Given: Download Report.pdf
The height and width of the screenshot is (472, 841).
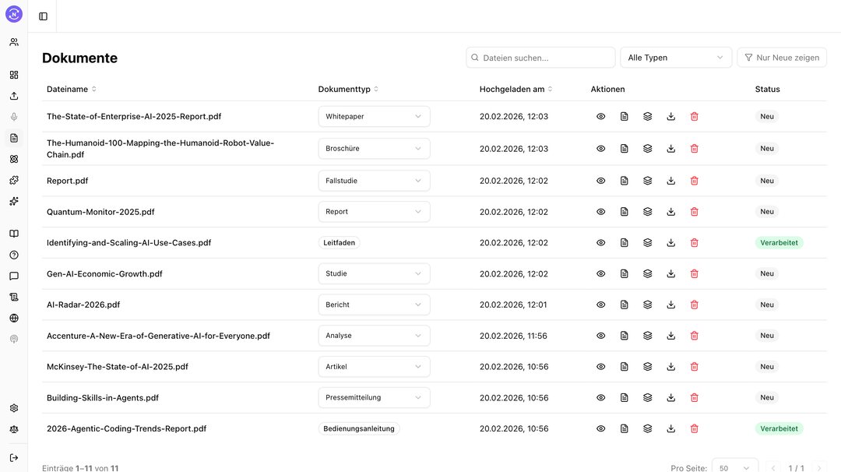Looking at the screenshot, I should tap(671, 181).
